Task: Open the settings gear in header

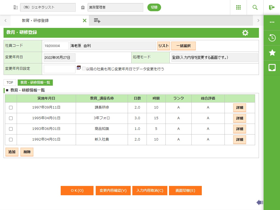Action: 245,33
